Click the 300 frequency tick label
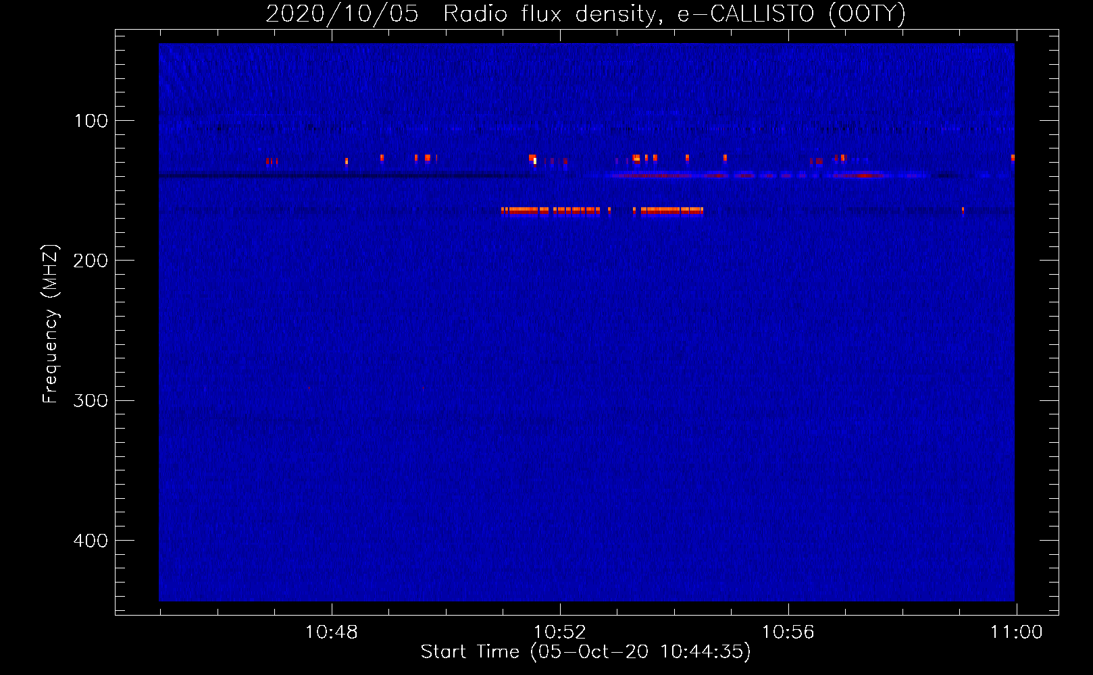Screen dimensions: 1093x675 (x=90, y=401)
